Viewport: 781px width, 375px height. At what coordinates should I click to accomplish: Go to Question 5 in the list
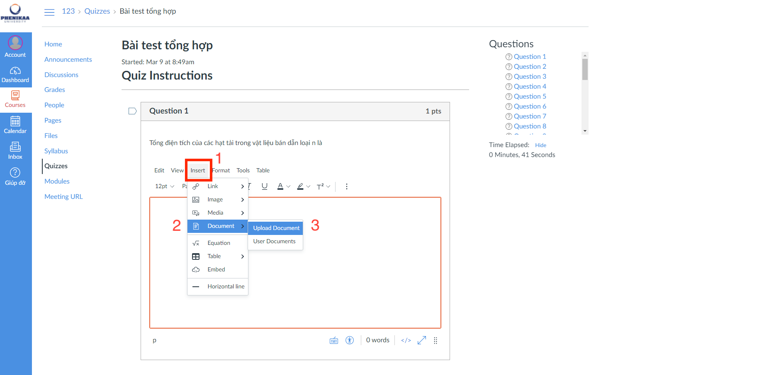tap(530, 97)
